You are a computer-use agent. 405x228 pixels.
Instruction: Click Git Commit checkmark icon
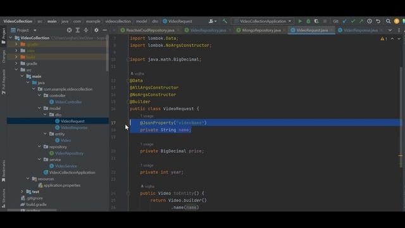353,21
